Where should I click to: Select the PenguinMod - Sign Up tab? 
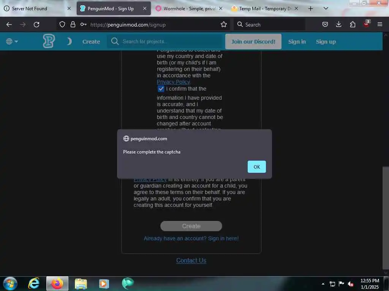[x=114, y=9]
